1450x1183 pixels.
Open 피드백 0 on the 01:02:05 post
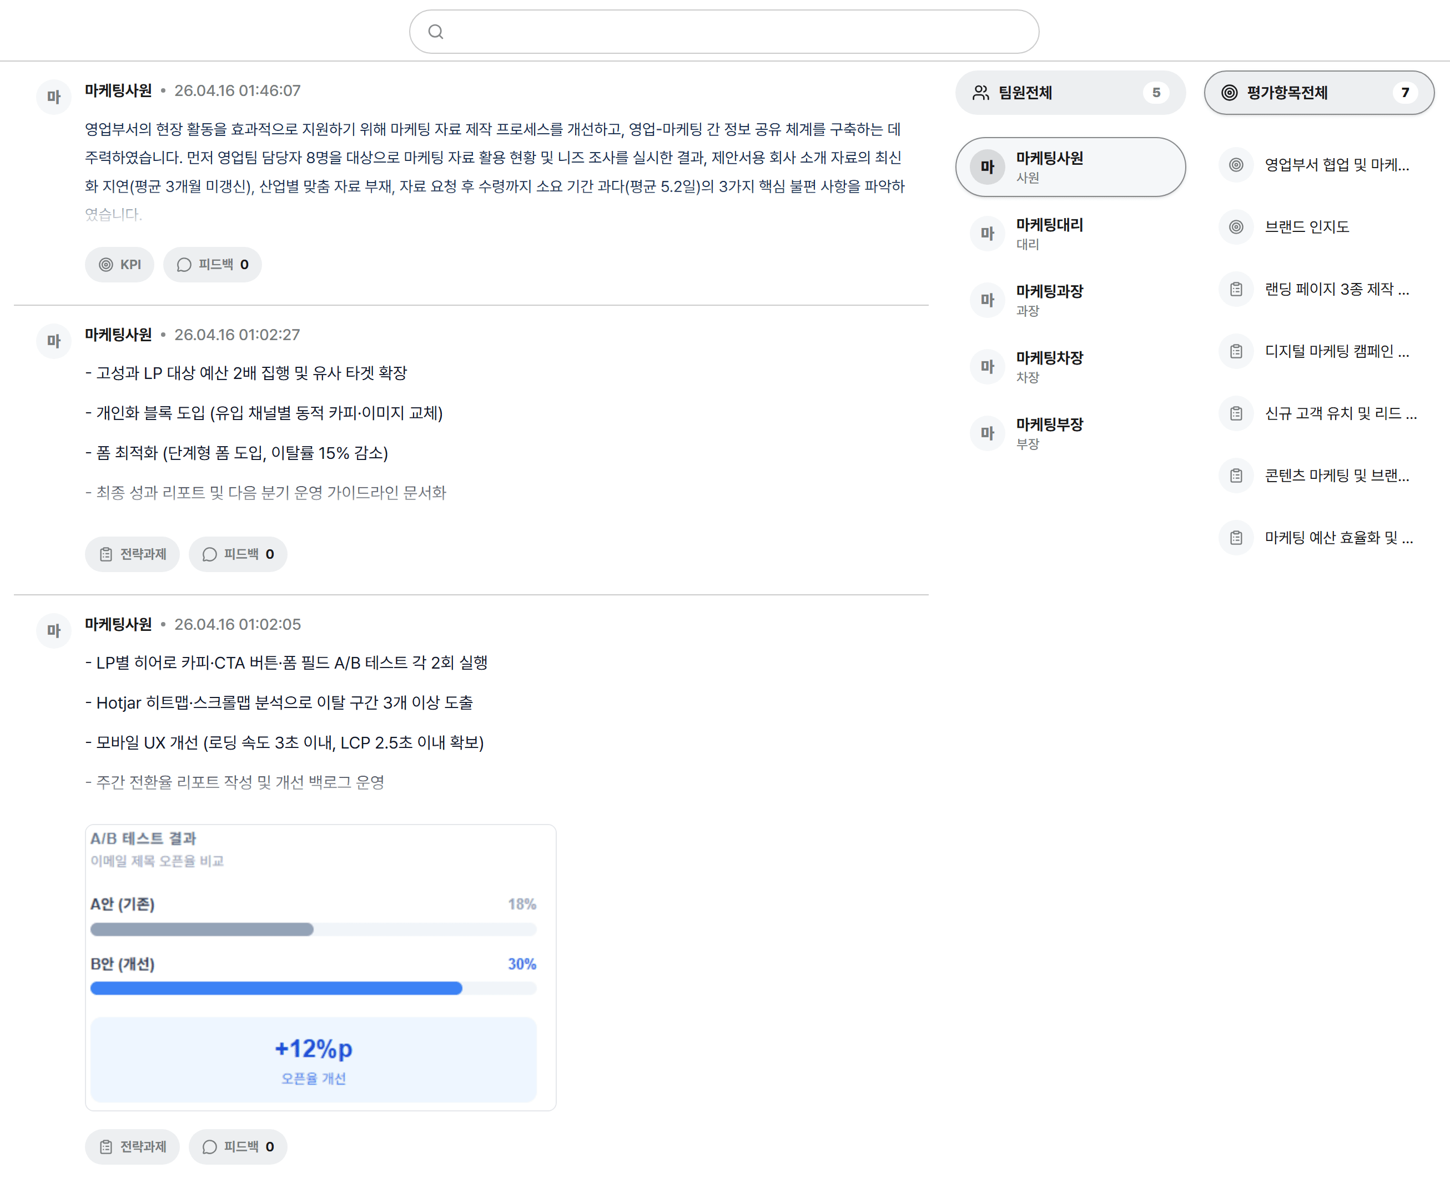tap(238, 1147)
